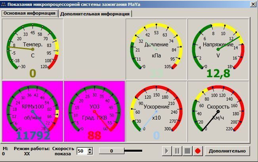The width and height of the screenshot is (258, 162).
Task: Click the Play playback button
Action: 167,151
